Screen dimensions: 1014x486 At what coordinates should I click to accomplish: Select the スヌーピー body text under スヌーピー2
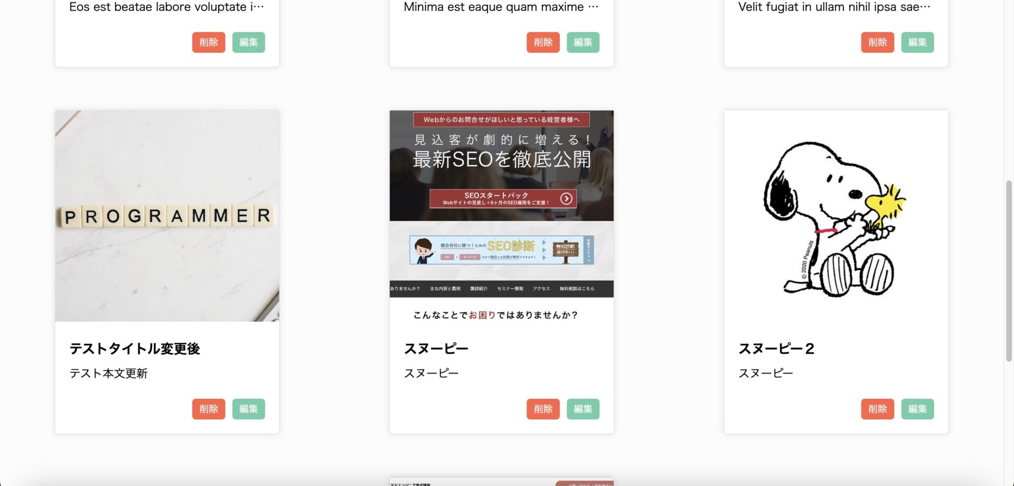coord(766,373)
